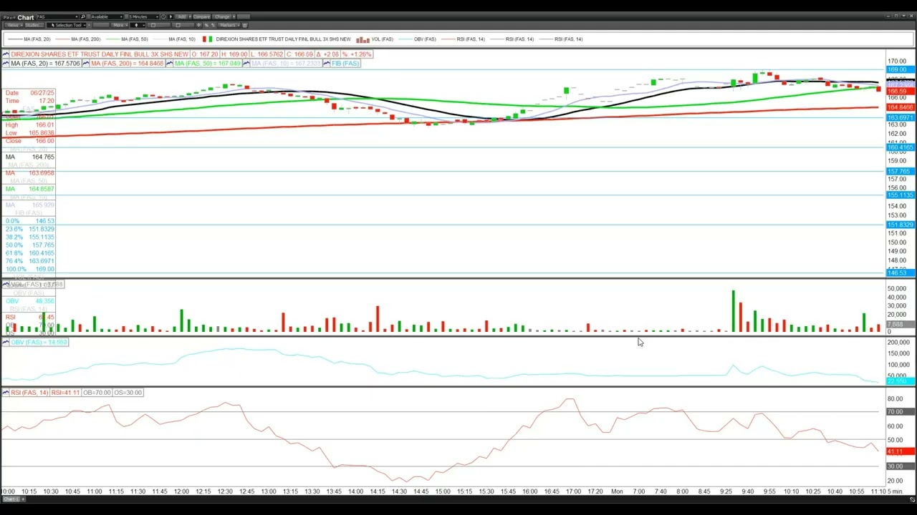Click chart icon before RSI (FAS, 14) label
917x515 pixels.
pyautogui.click(x=6, y=393)
